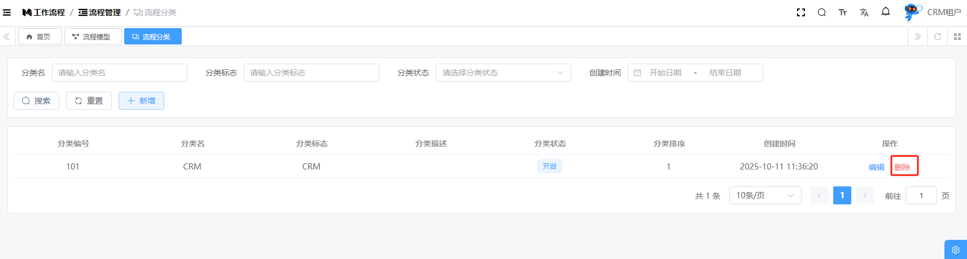Toggle fullscreen mode icon
967x259 pixels.
click(800, 12)
